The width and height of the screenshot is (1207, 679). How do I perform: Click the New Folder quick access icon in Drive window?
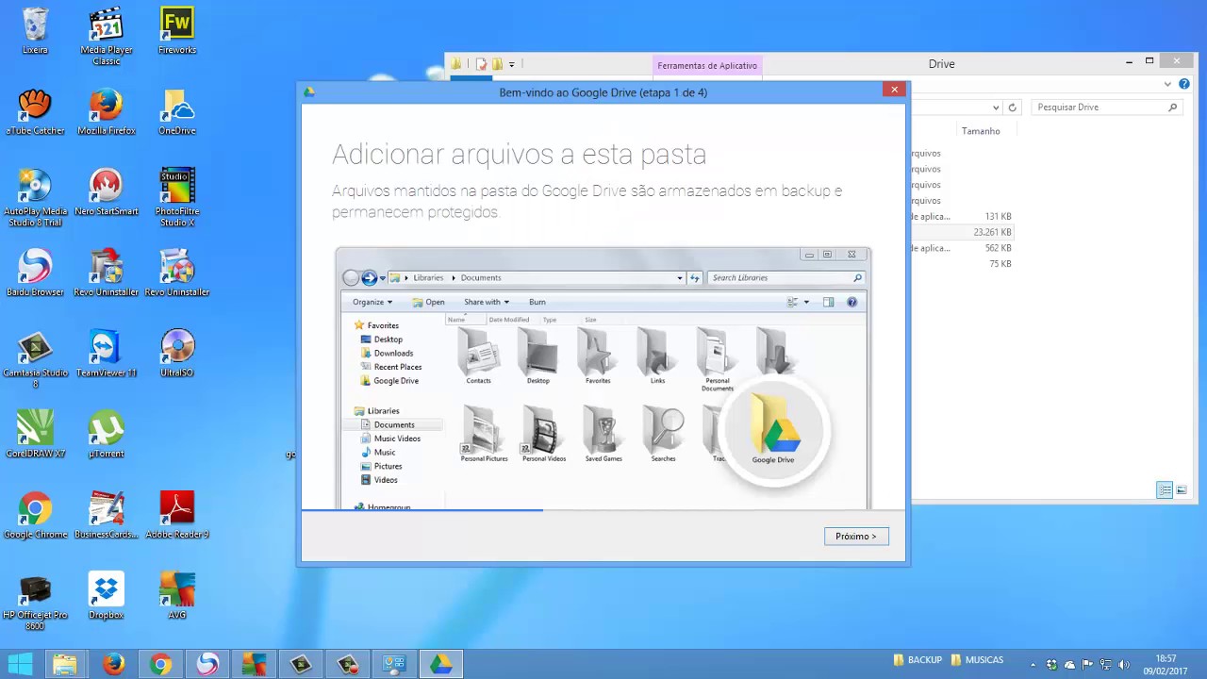(x=497, y=64)
